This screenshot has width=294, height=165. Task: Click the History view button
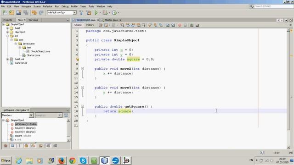coord(90,25)
